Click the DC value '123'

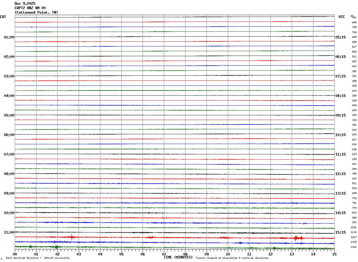point(354,154)
